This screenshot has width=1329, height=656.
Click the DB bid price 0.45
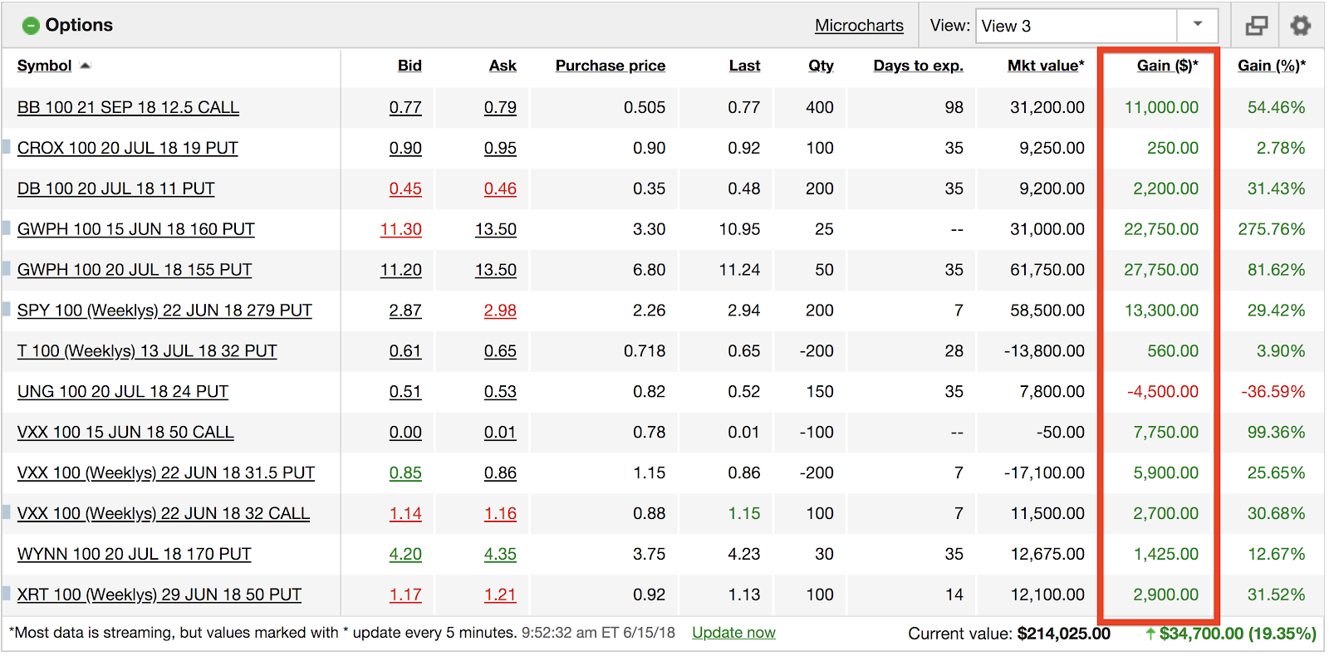[405, 188]
